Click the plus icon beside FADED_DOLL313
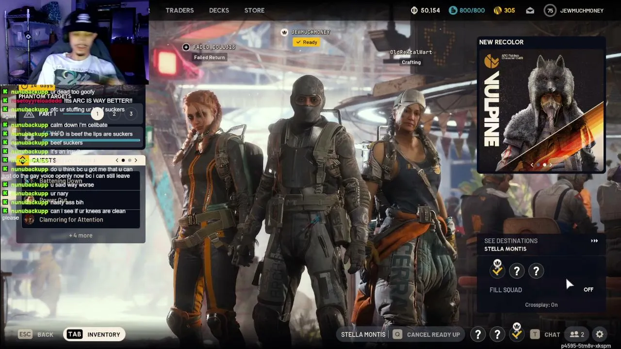This screenshot has height=349, width=621. coord(186,47)
